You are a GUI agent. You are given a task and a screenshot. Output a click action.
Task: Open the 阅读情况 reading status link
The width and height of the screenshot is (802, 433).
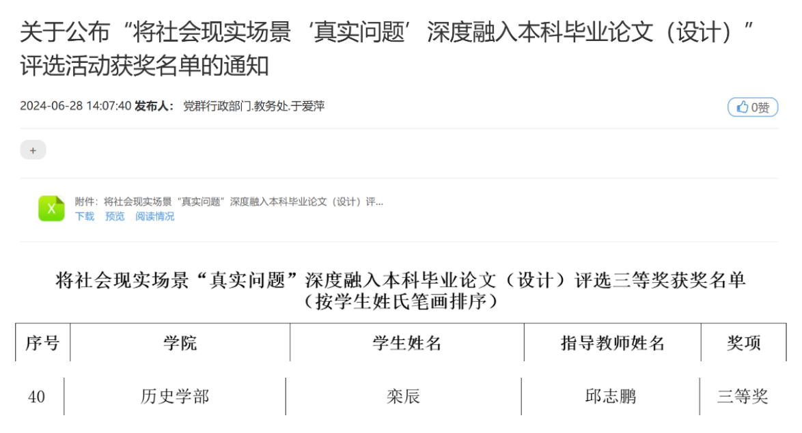[154, 216]
